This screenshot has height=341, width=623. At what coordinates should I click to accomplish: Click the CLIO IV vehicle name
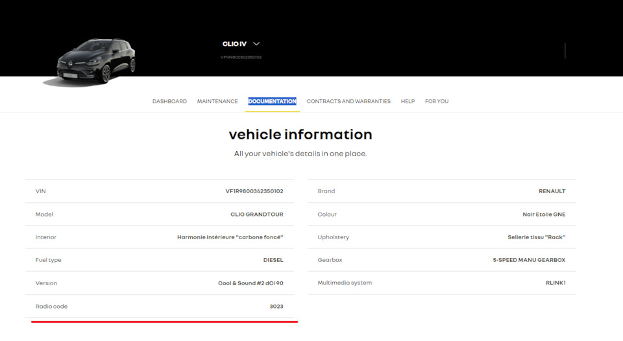pyautogui.click(x=234, y=43)
